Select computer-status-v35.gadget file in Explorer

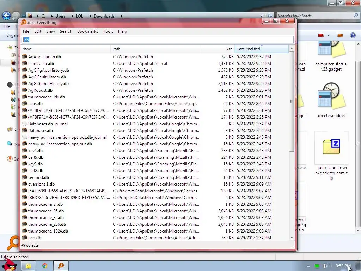tap(331, 56)
